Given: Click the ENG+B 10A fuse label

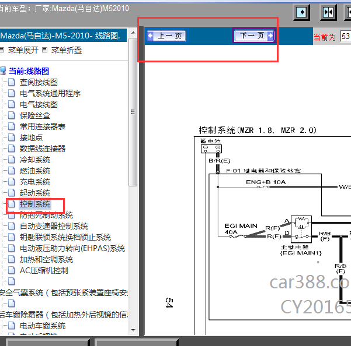Looking at the screenshot, I should click(266, 182).
